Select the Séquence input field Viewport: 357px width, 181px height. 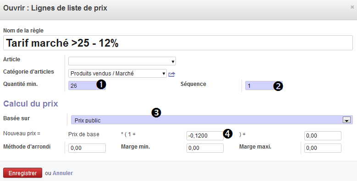(264, 85)
